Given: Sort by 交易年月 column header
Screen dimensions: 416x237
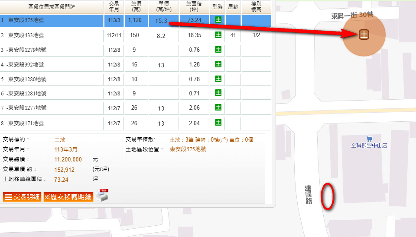Looking at the screenshot, I should (114, 7).
